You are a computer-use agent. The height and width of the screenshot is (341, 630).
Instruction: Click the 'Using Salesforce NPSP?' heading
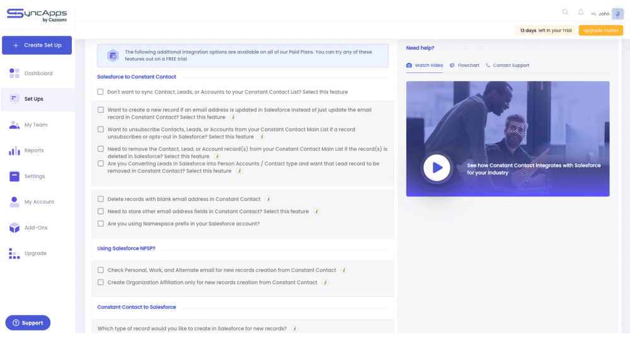[x=126, y=249]
